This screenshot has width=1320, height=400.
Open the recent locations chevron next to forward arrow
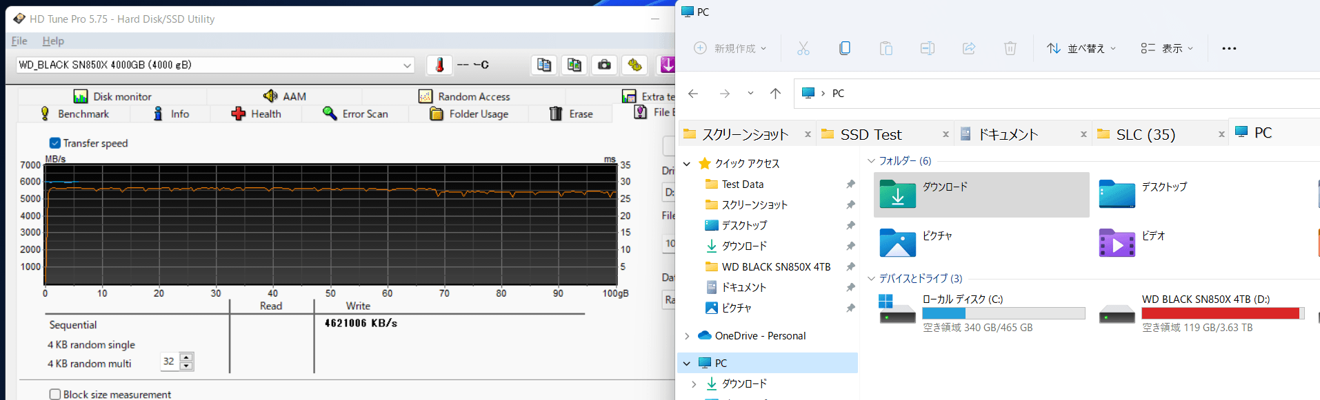point(750,93)
